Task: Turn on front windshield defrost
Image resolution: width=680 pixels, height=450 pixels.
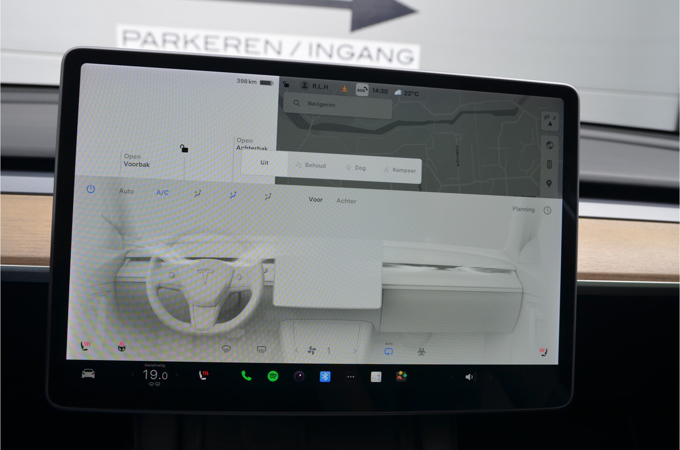Action: coord(226,349)
